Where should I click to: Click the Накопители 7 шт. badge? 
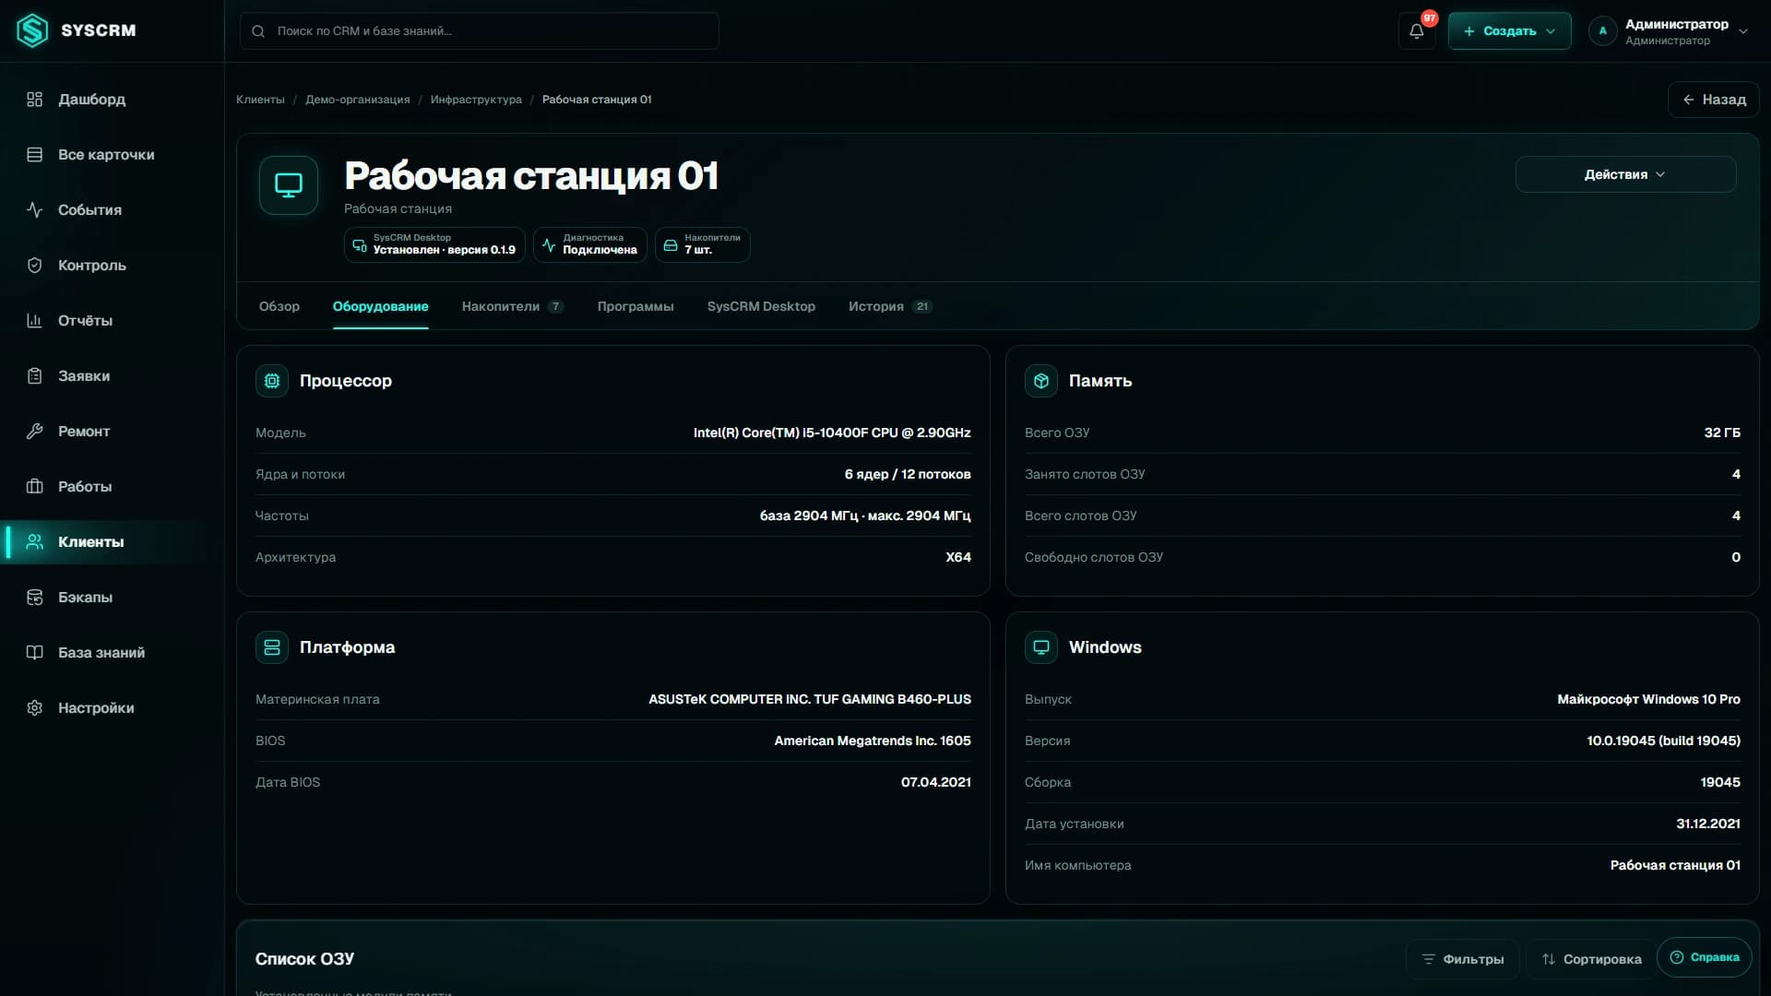[702, 244]
